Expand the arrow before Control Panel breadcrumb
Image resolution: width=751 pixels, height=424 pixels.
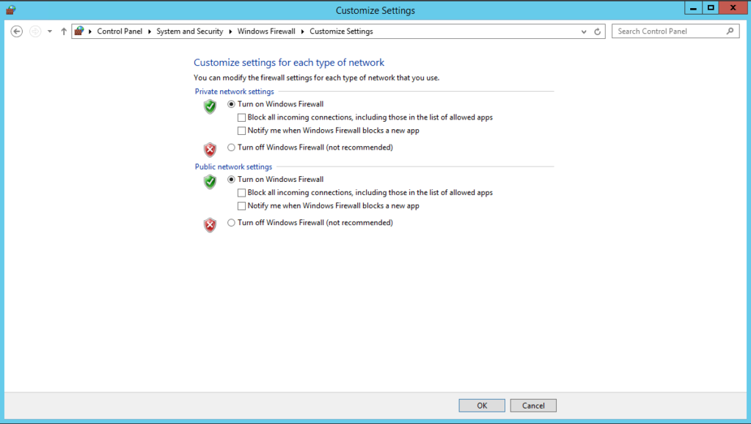point(90,32)
